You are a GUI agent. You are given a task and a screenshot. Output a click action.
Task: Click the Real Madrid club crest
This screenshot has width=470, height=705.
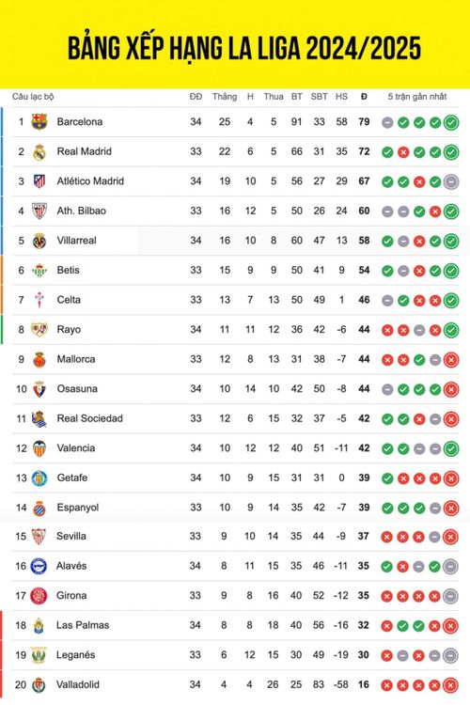pos(39,152)
